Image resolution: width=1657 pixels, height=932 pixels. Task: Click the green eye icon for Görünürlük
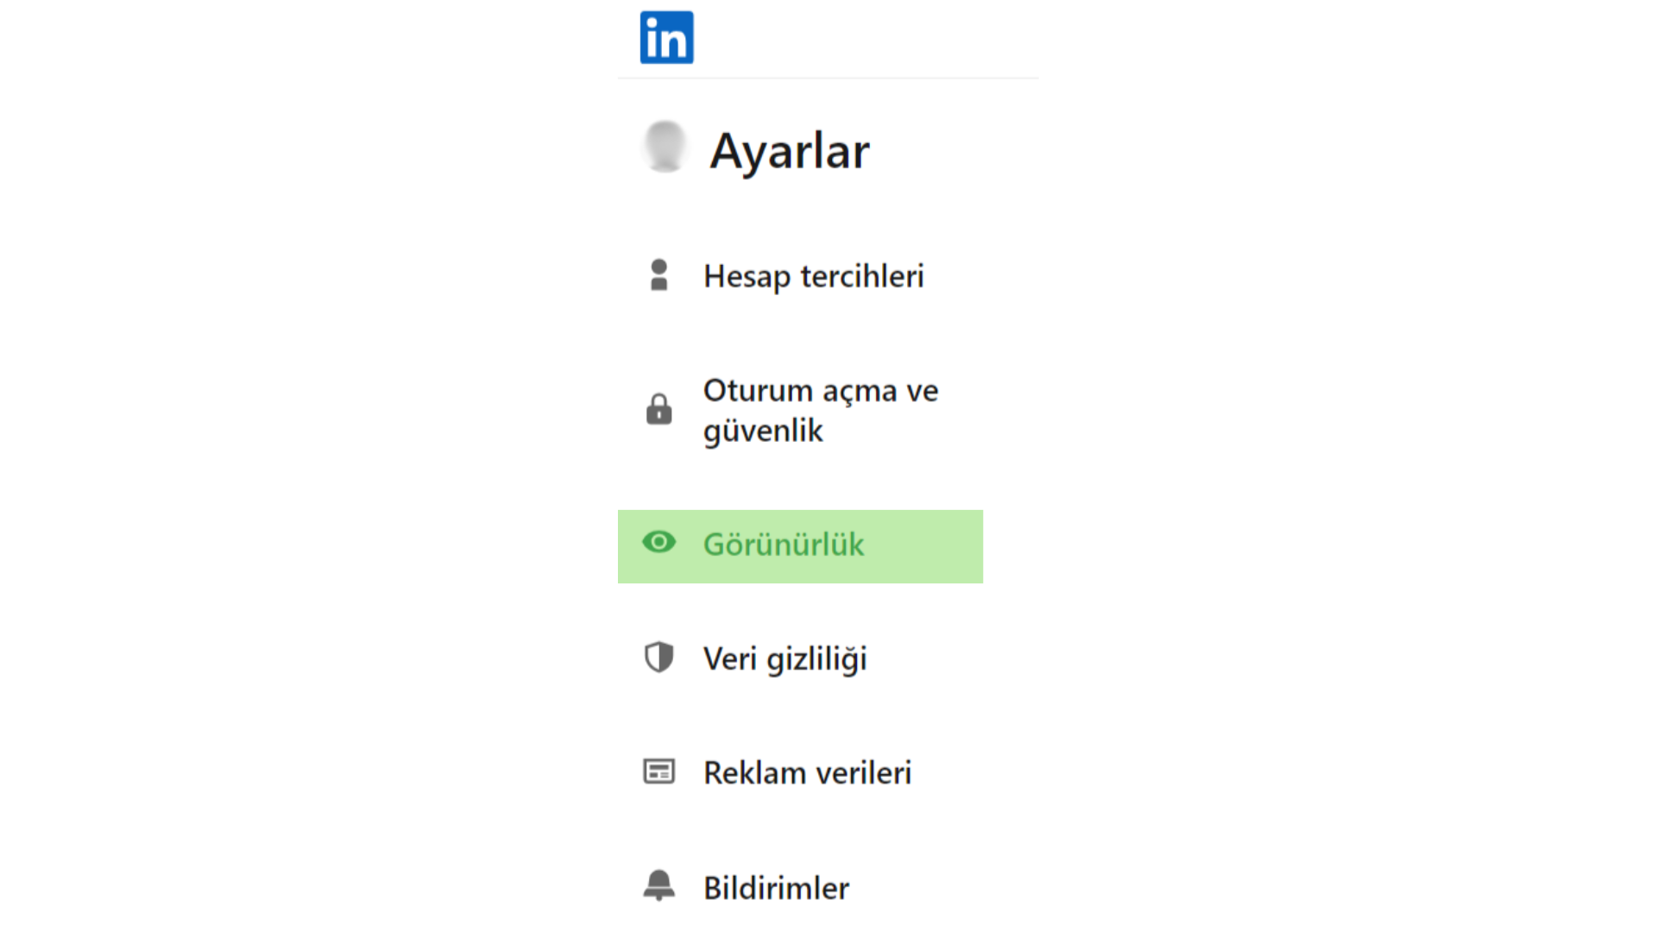point(658,543)
